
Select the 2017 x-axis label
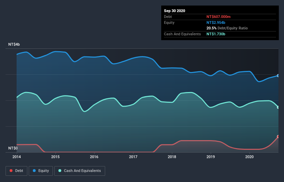tap(133, 157)
